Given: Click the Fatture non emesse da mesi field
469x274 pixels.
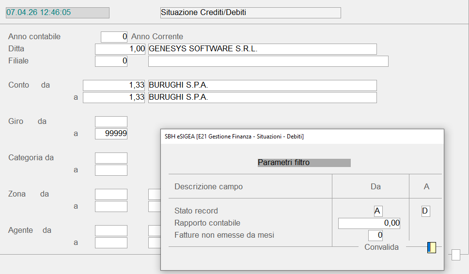Looking at the screenshot, I should click(x=375, y=235).
